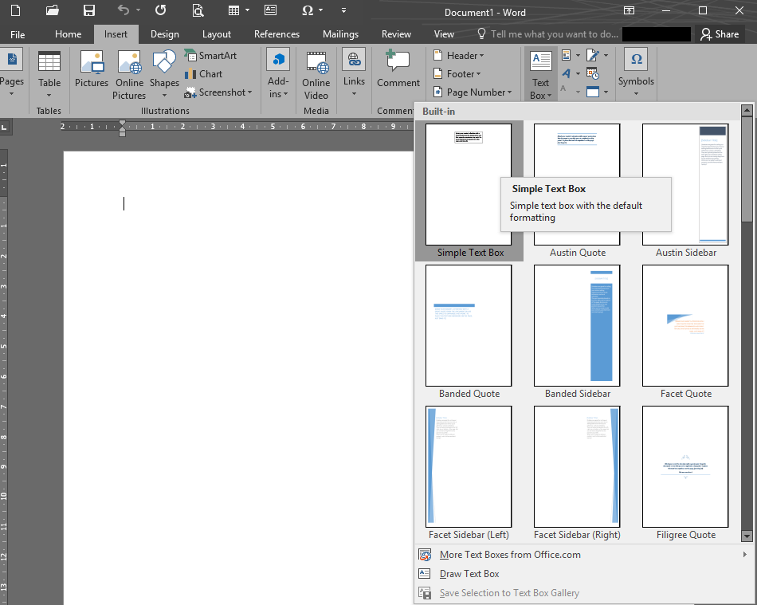Repeat the last action with the circular arrow
This screenshot has width=757, height=605.
click(161, 10)
